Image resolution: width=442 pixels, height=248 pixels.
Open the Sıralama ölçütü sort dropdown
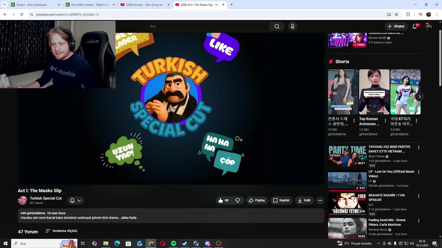coord(61,231)
